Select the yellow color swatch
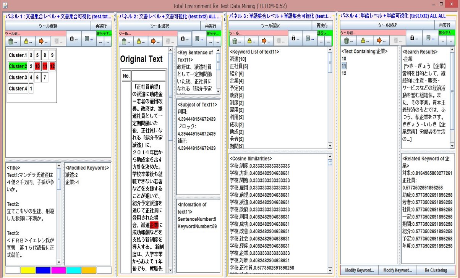This screenshot has height=278, width=460. pyautogui.click(x=28, y=270)
